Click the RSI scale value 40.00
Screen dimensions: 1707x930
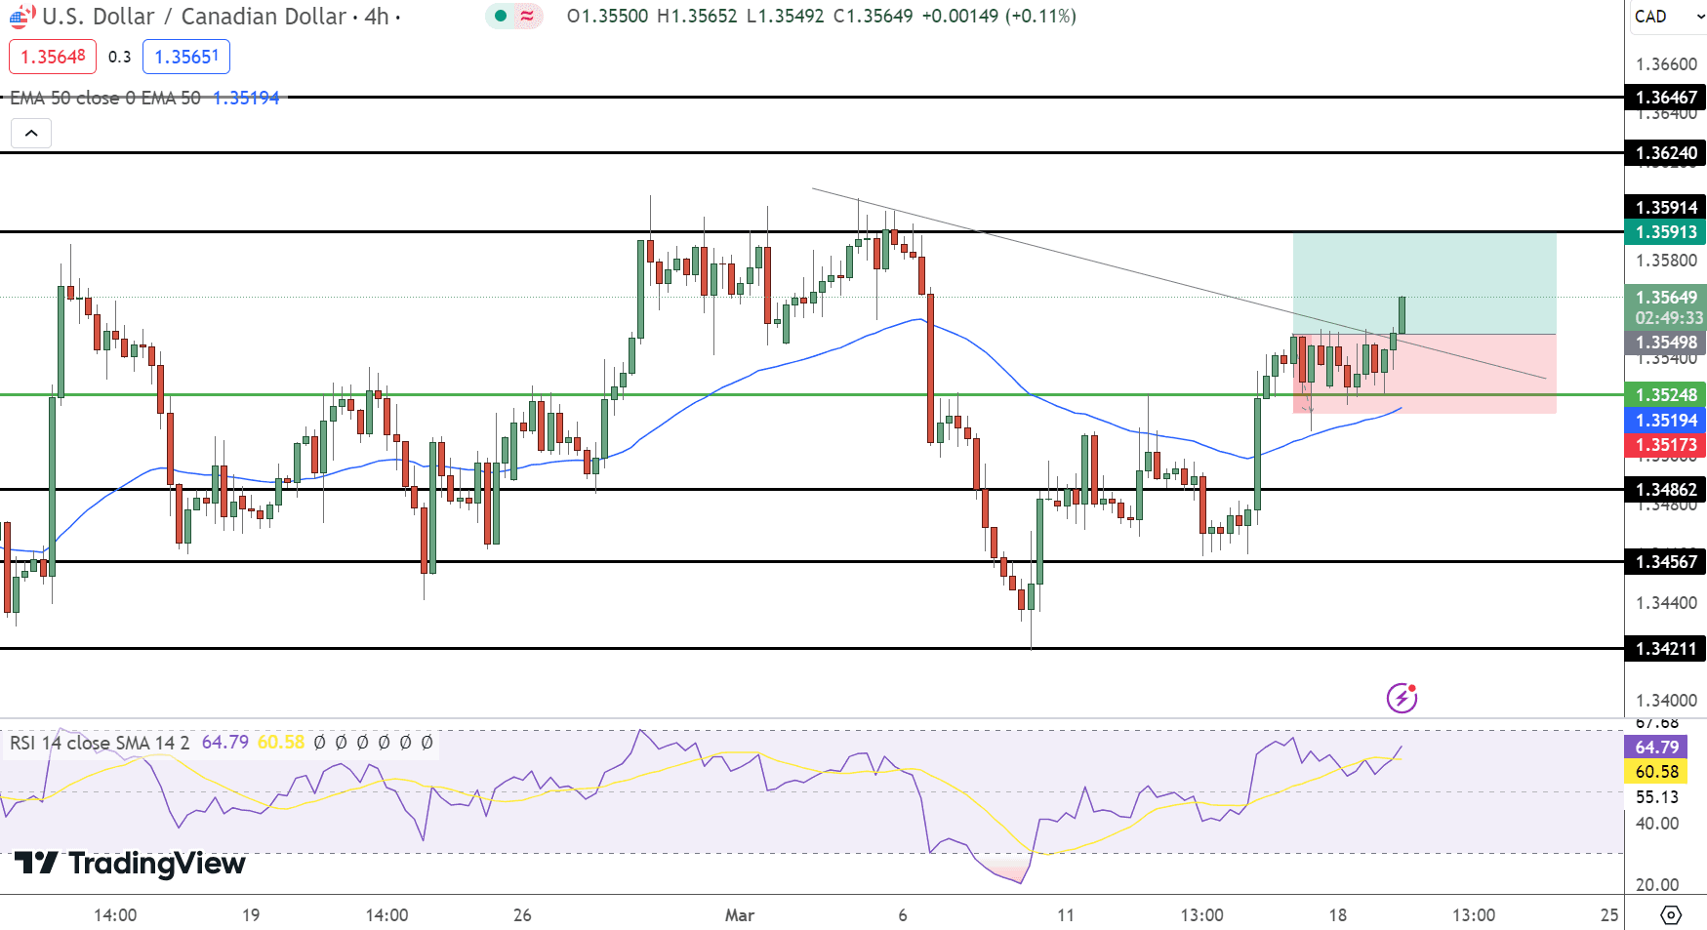click(x=1657, y=824)
